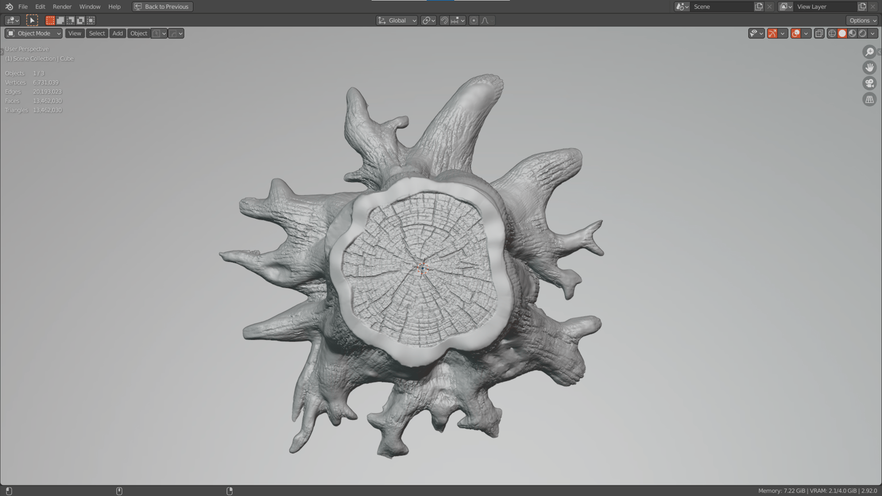Click the Vertices count 6,731,039
This screenshot has width=882, height=496.
point(46,83)
